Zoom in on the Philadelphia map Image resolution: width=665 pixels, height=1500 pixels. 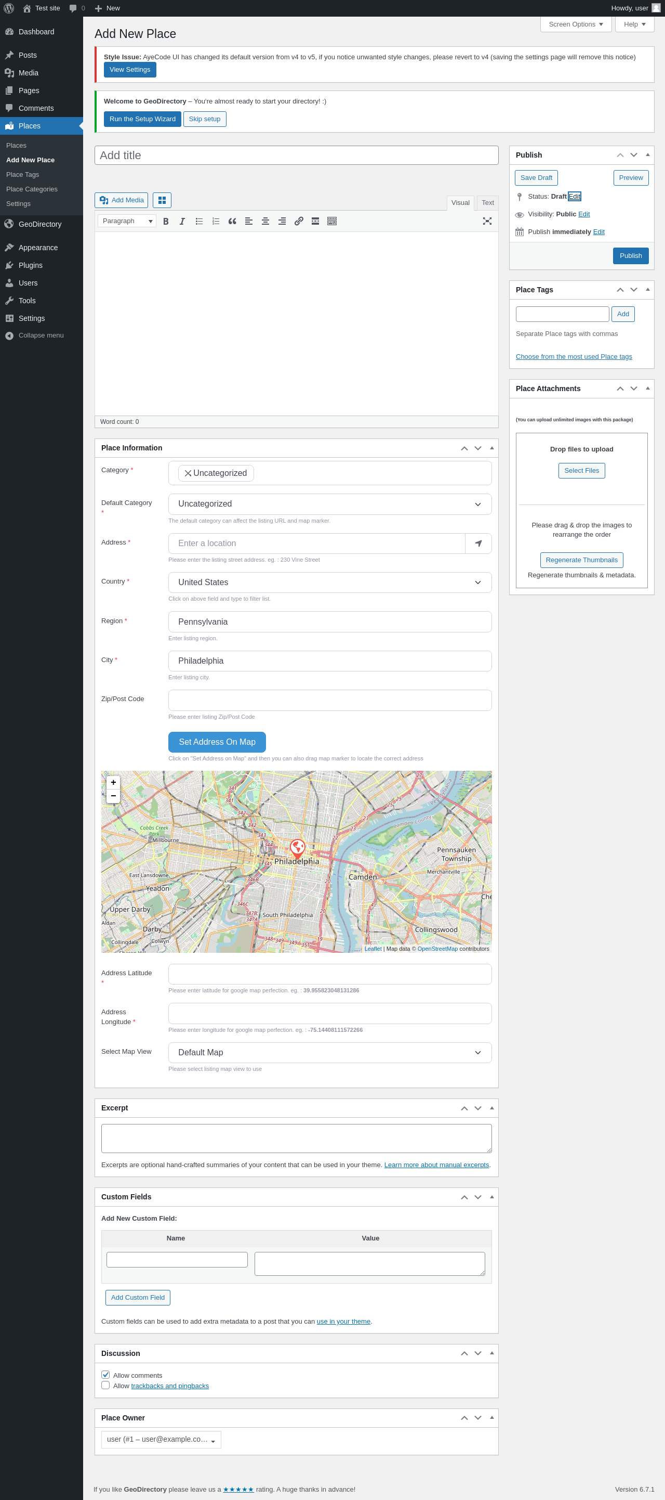point(113,782)
